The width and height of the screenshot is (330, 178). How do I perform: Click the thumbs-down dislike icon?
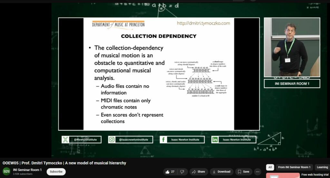coord(182,172)
